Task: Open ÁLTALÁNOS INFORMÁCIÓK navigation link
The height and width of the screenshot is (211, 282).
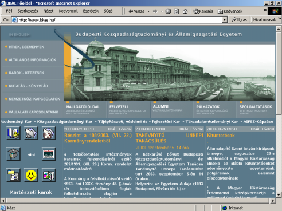Action: [x=33, y=60]
